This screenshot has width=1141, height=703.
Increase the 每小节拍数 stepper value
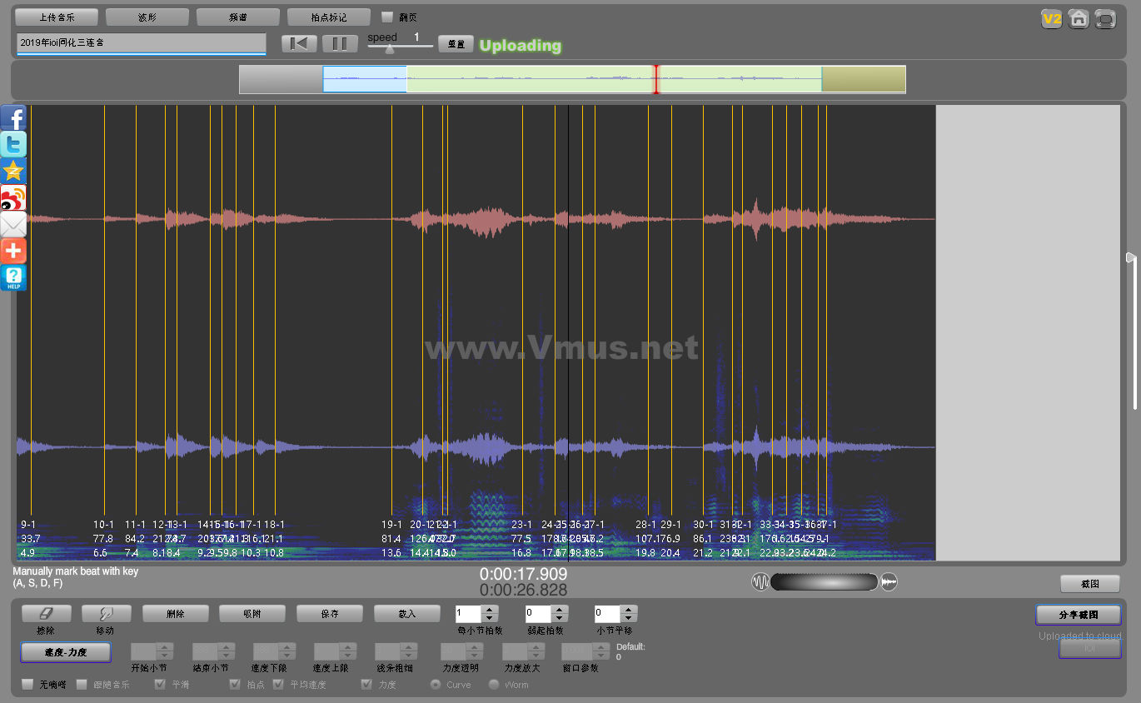(x=490, y=610)
